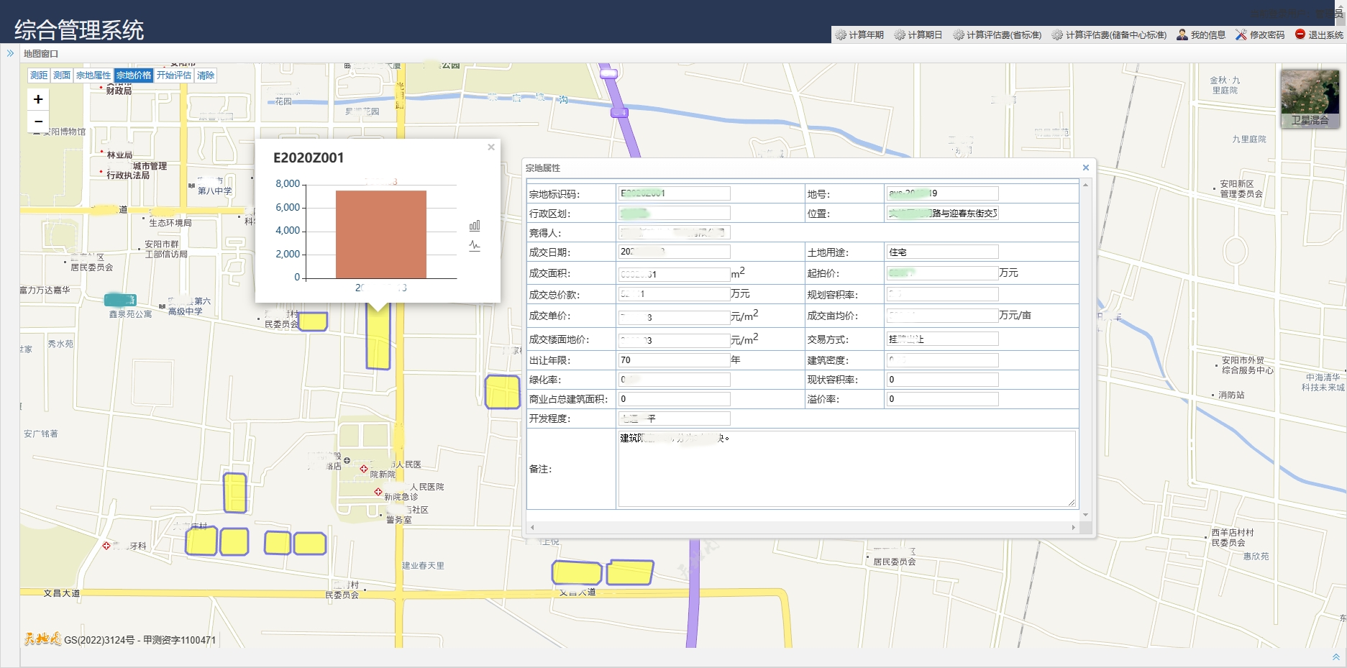The image size is (1347, 668).
Task: Click the 计算期日 gear icon
Action: (900, 35)
